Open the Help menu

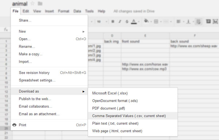point(101,11)
